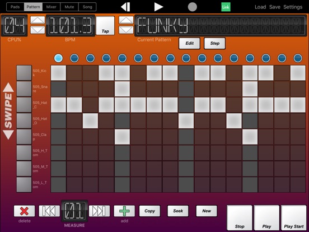This screenshot has width=309, height=232.
Task: Toggle the green Link icon
Action: (226, 7)
